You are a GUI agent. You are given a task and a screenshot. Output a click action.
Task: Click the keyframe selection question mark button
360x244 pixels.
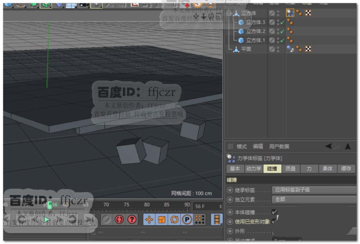132,220
